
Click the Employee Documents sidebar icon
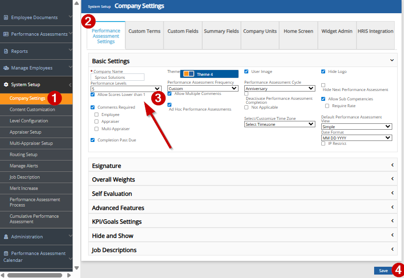pyautogui.click(x=6, y=18)
